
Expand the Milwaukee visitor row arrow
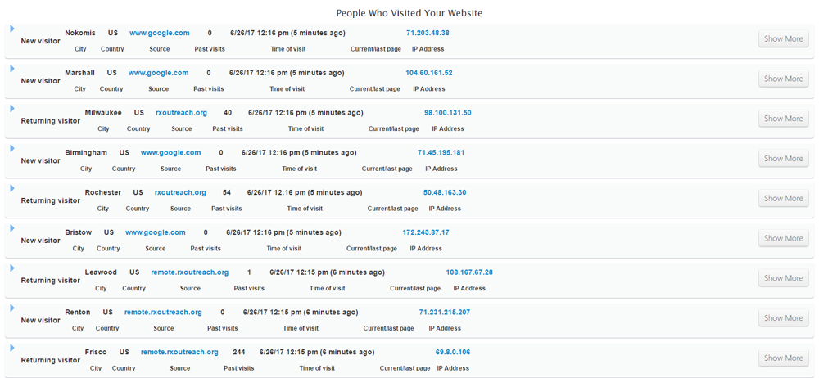point(12,108)
